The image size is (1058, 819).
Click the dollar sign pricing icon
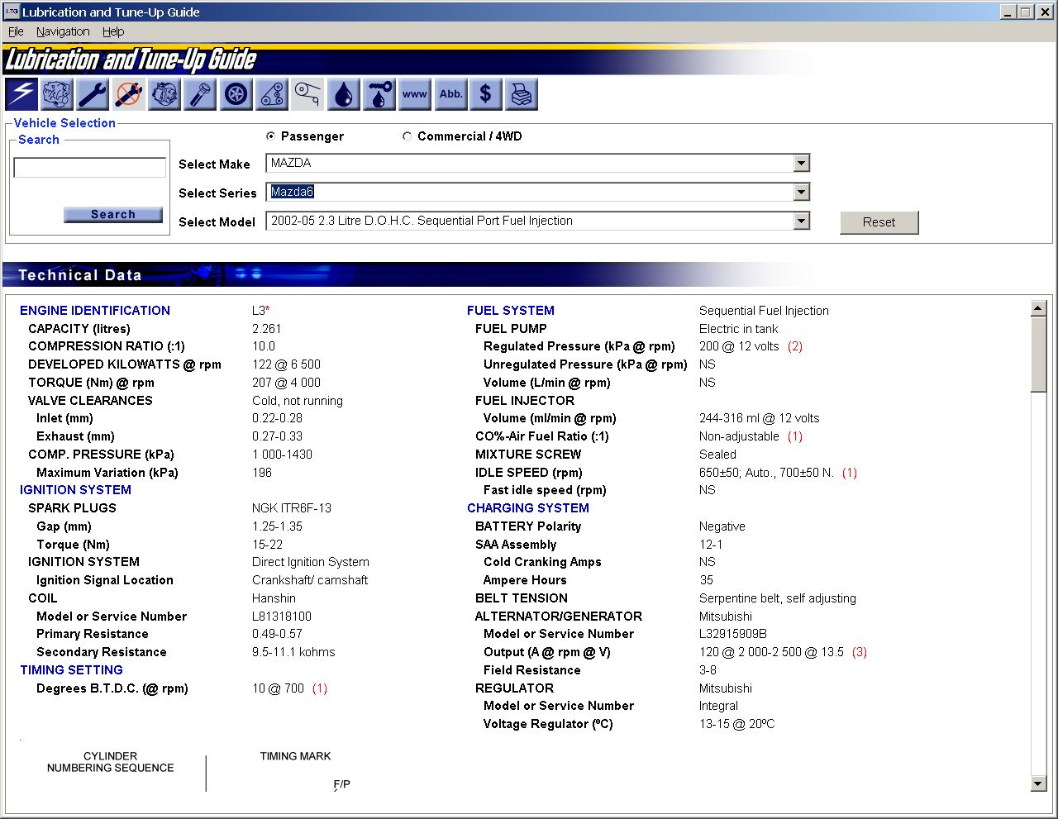coord(486,94)
